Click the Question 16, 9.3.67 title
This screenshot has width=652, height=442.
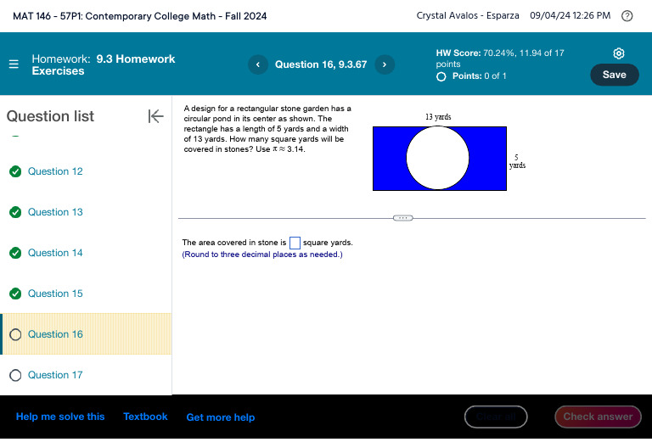[321, 64]
